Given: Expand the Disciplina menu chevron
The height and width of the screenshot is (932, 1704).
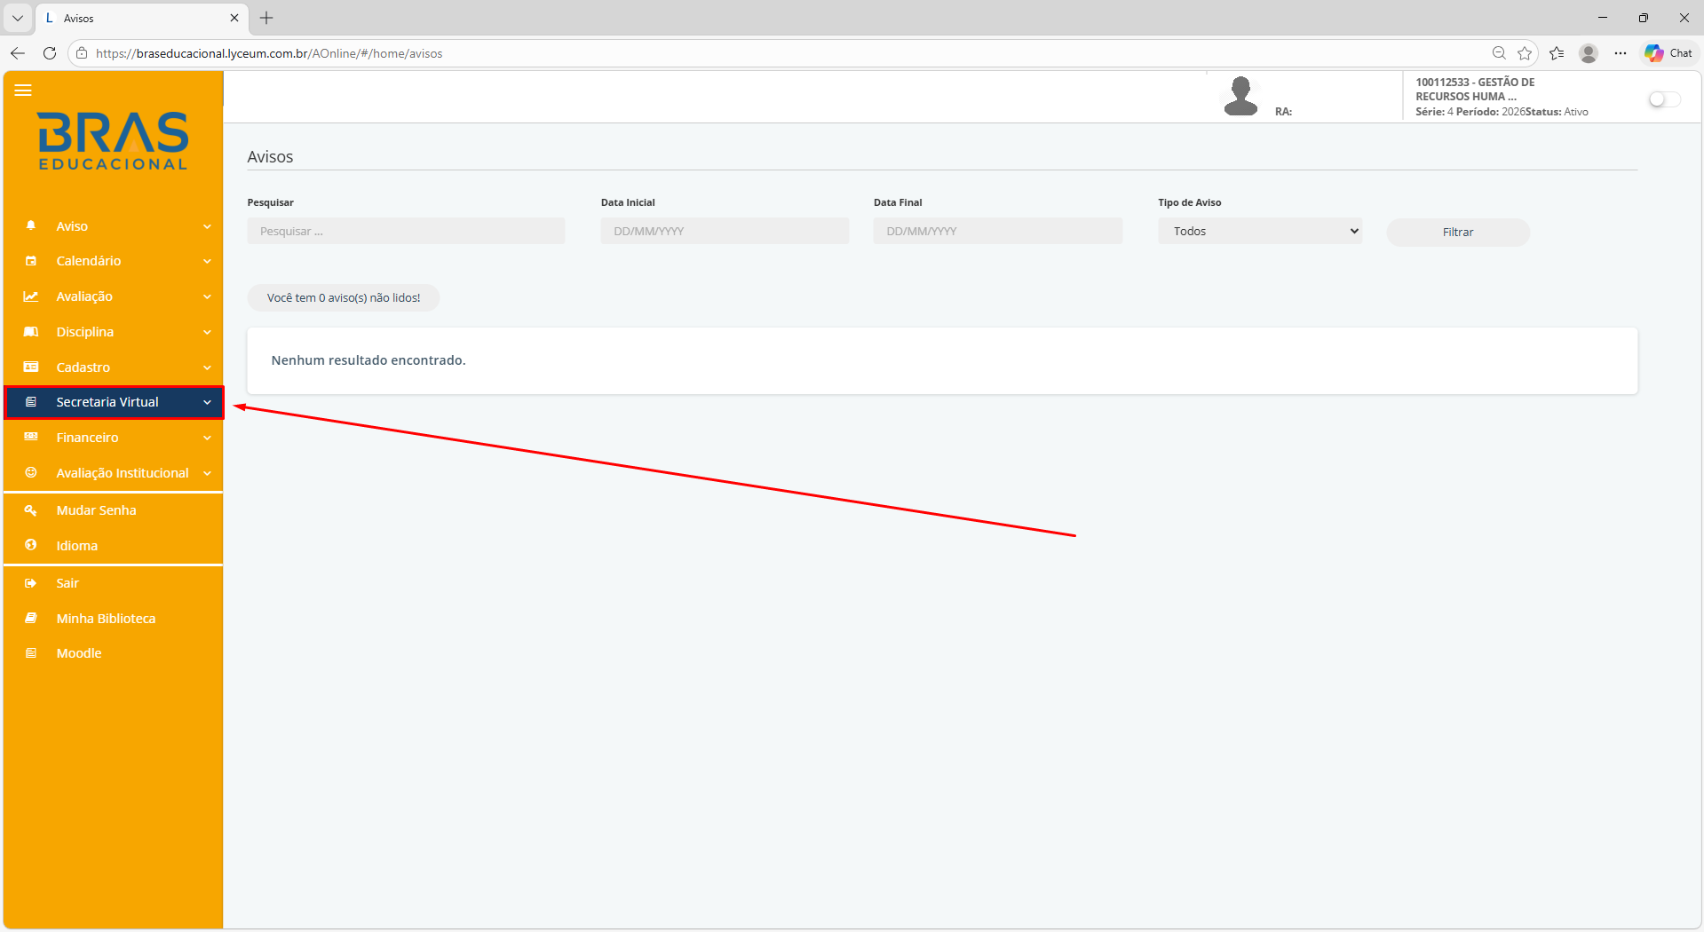Looking at the screenshot, I should click(x=207, y=332).
